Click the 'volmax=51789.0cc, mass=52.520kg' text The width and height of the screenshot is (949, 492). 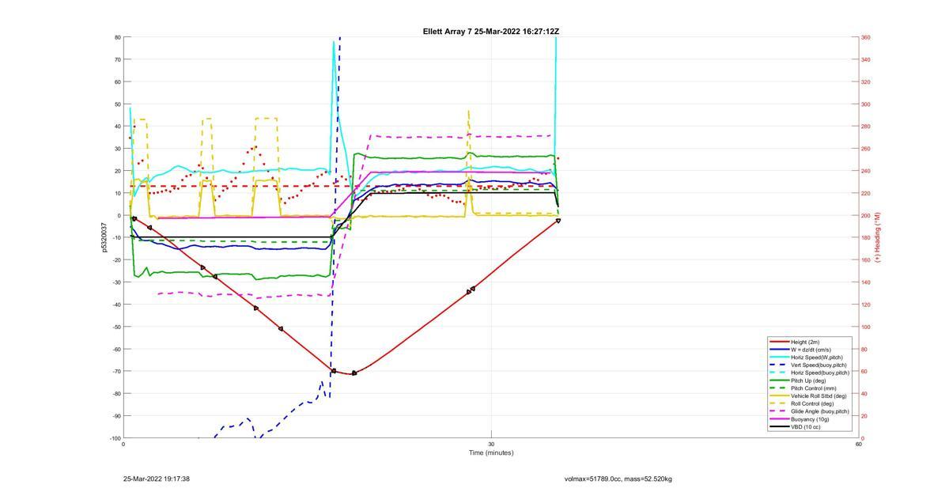tap(618, 479)
